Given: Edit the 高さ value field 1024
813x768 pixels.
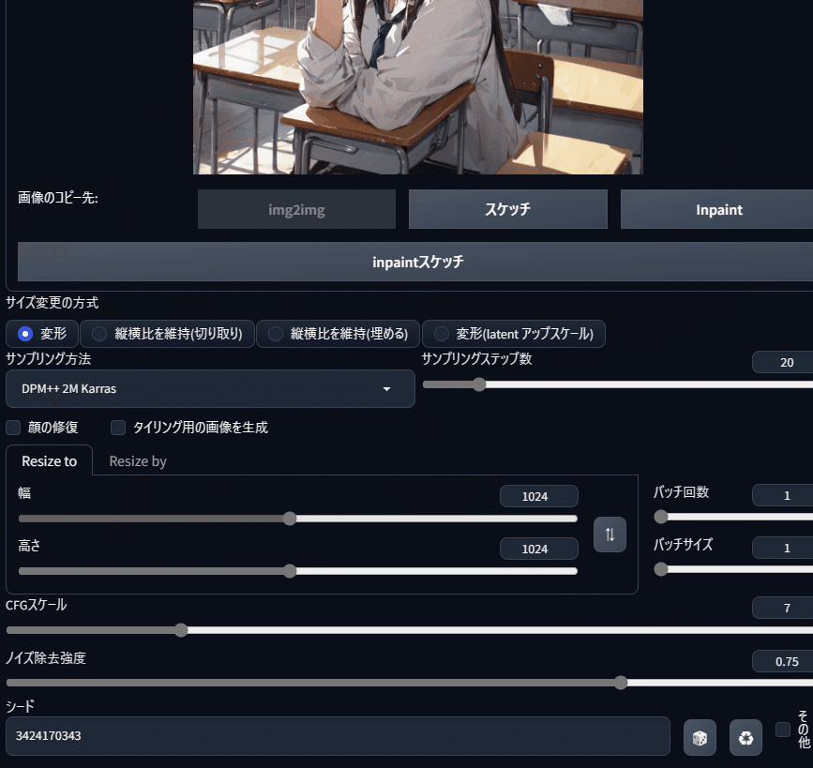Looking at the screenshot, I should click(x=538, y=549).
